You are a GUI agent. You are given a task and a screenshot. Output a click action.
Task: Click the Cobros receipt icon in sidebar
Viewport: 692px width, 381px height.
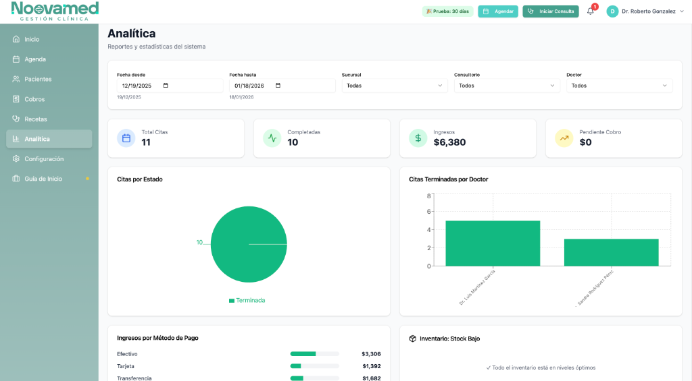[16, 99]
